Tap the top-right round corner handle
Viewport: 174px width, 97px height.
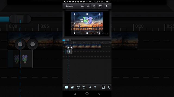[100, 14]
